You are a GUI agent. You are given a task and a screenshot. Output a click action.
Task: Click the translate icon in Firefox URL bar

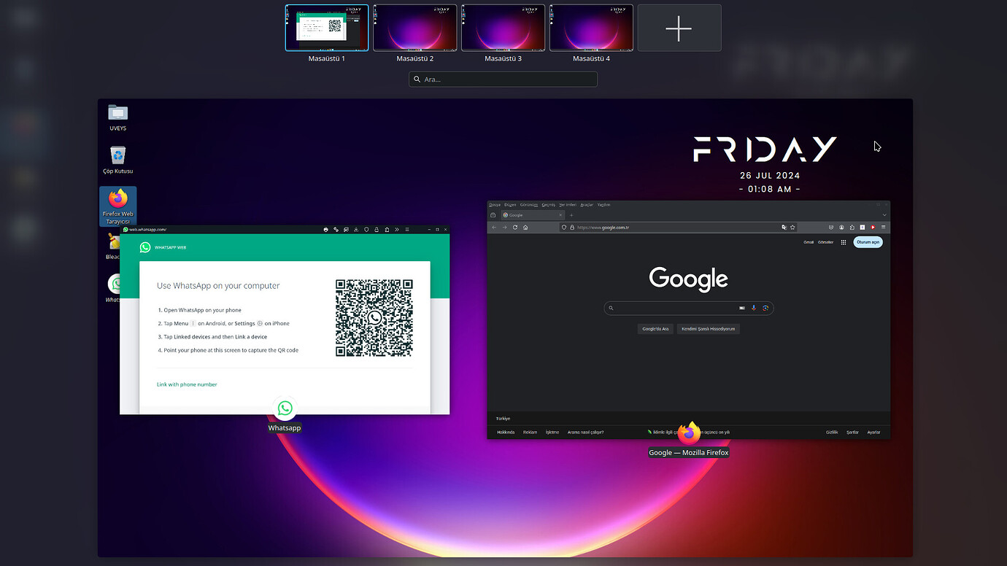784,228
